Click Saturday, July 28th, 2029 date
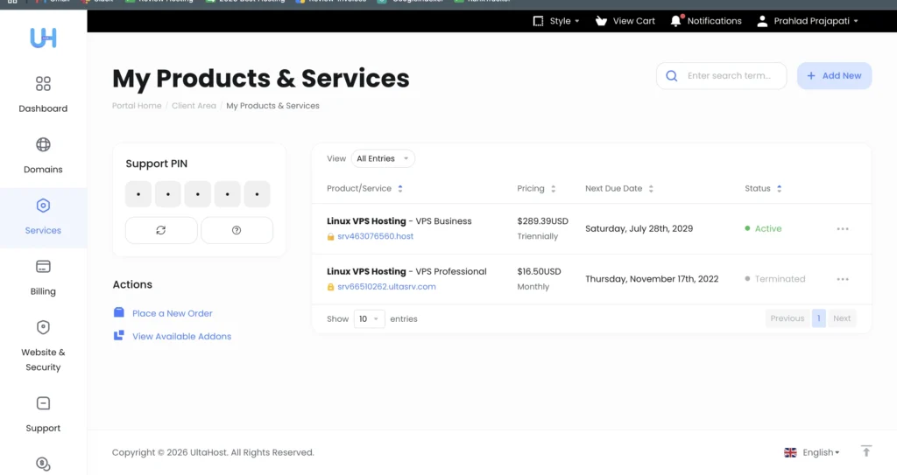 click(639, 228)
